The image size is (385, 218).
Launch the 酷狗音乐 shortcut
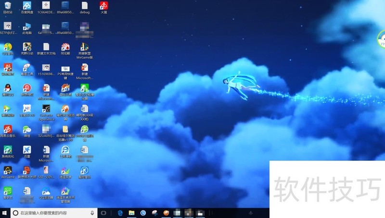85,172
